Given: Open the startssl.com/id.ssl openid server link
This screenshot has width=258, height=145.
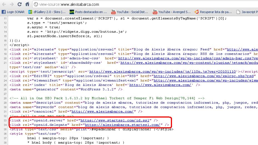Looking at the screenshot, I should click(x=115, y=121).
